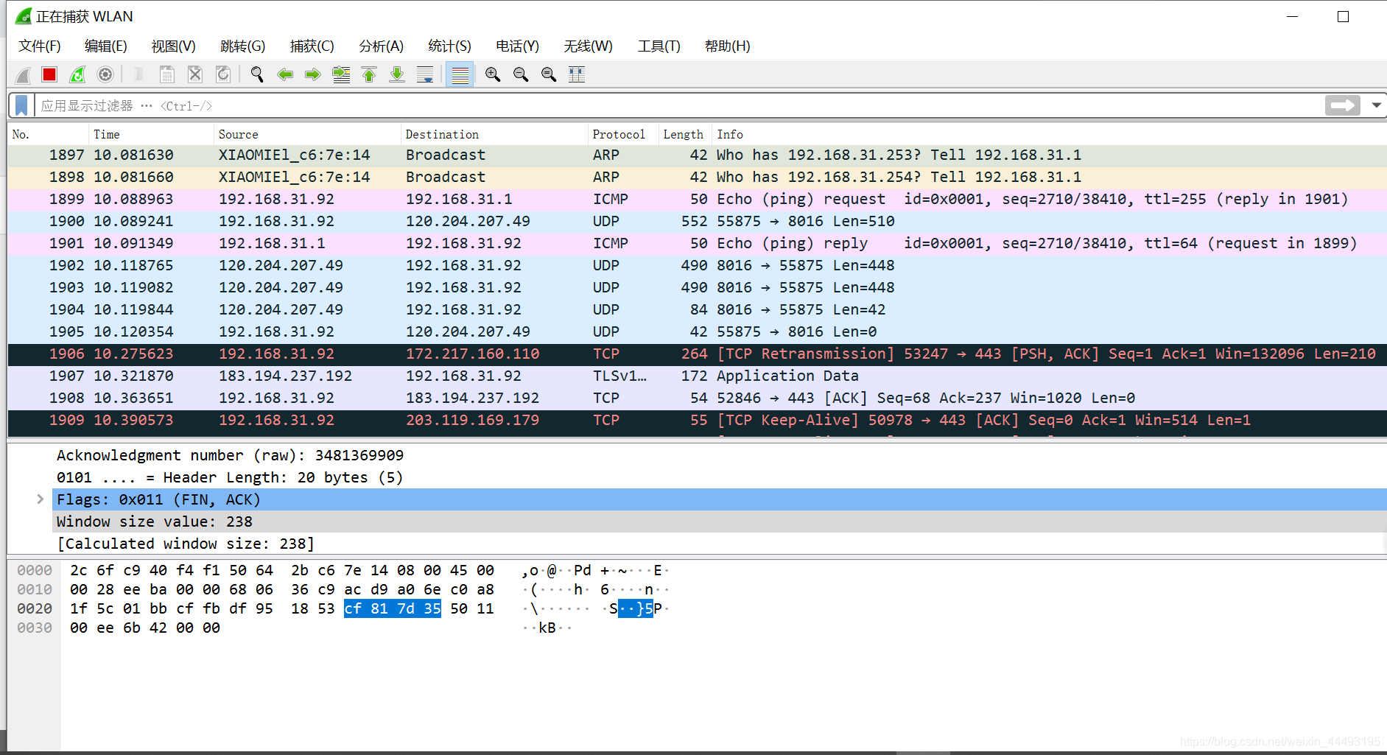Click highlighted hex bytes cf 81 7d 35

pyautogui.click(x=393, y=609)
